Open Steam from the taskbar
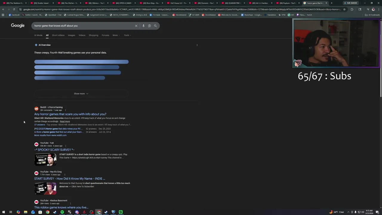The height and width of the screenshot is (215, 382). click(x=55, y=212)
